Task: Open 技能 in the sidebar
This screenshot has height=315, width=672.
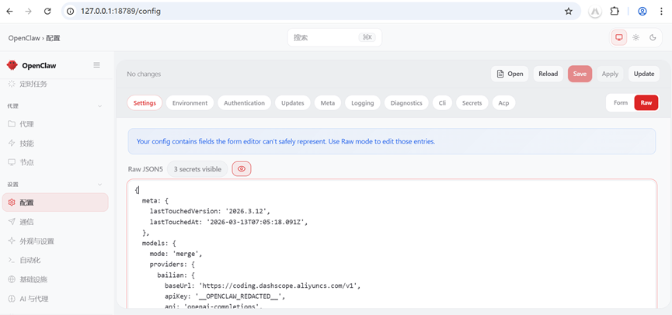Action: pyautogui.click(x=55, y=144)
